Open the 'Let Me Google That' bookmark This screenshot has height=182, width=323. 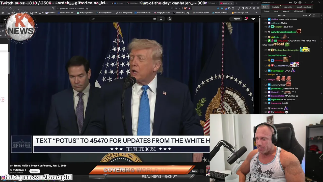(240, 13)
